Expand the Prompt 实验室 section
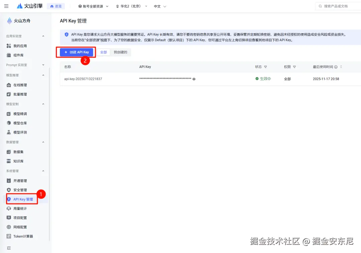This screenshot has width=361, height=253. click(43, 65)
